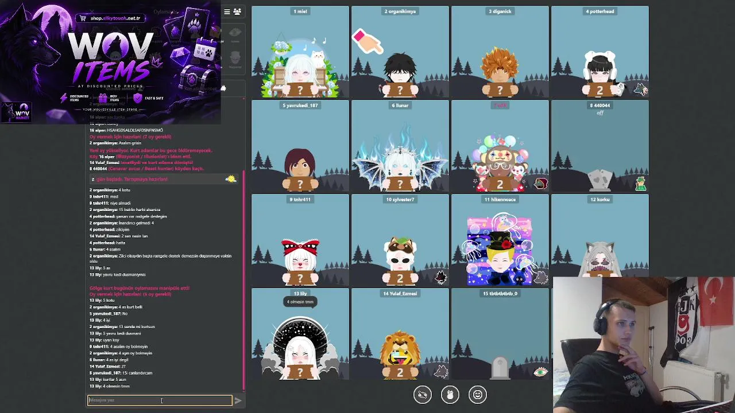Click chat line "organikimya: Asalım grisin"
The height and width of the screenshot is (413, 735).
point(115,143)
